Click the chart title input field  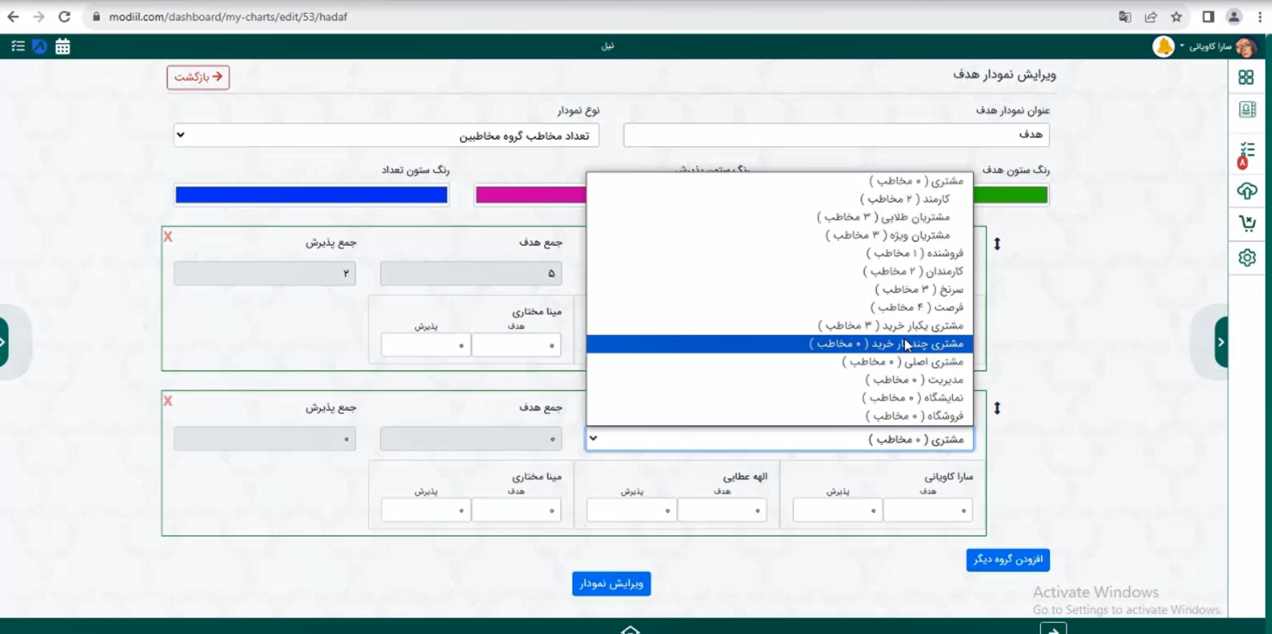point(836,135)
